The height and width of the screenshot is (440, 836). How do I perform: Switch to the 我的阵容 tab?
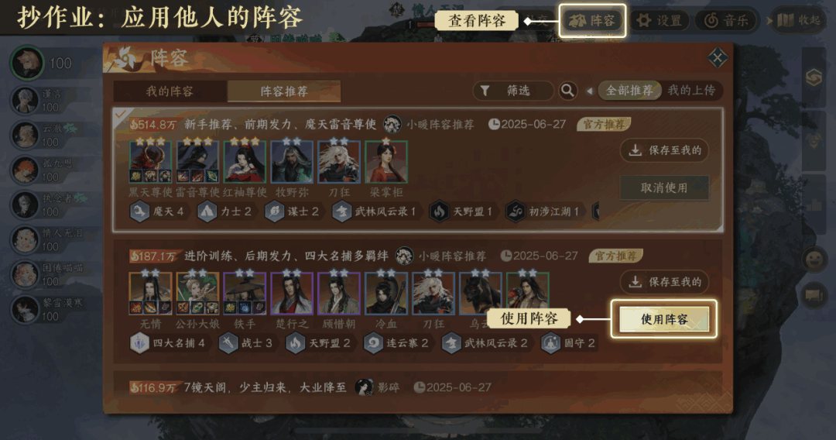pyautogui.click(x=170, y=91)
